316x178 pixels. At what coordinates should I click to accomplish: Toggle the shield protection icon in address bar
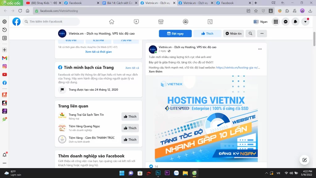click(x=263, y=11)
